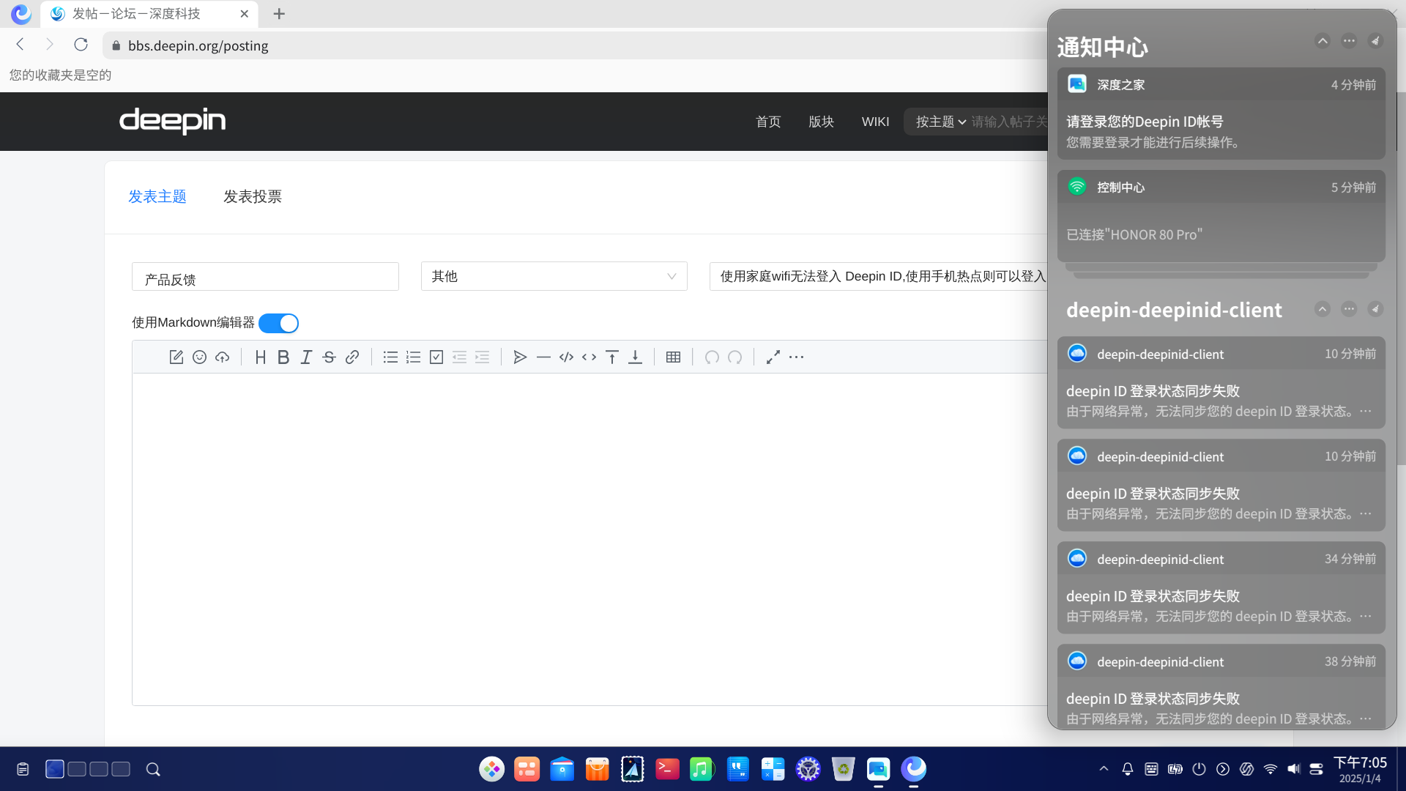Image resolution: width=1406 pixels, height=791 pixels.
Task: Click the post title input field
Action: click(x=879, y=276)
